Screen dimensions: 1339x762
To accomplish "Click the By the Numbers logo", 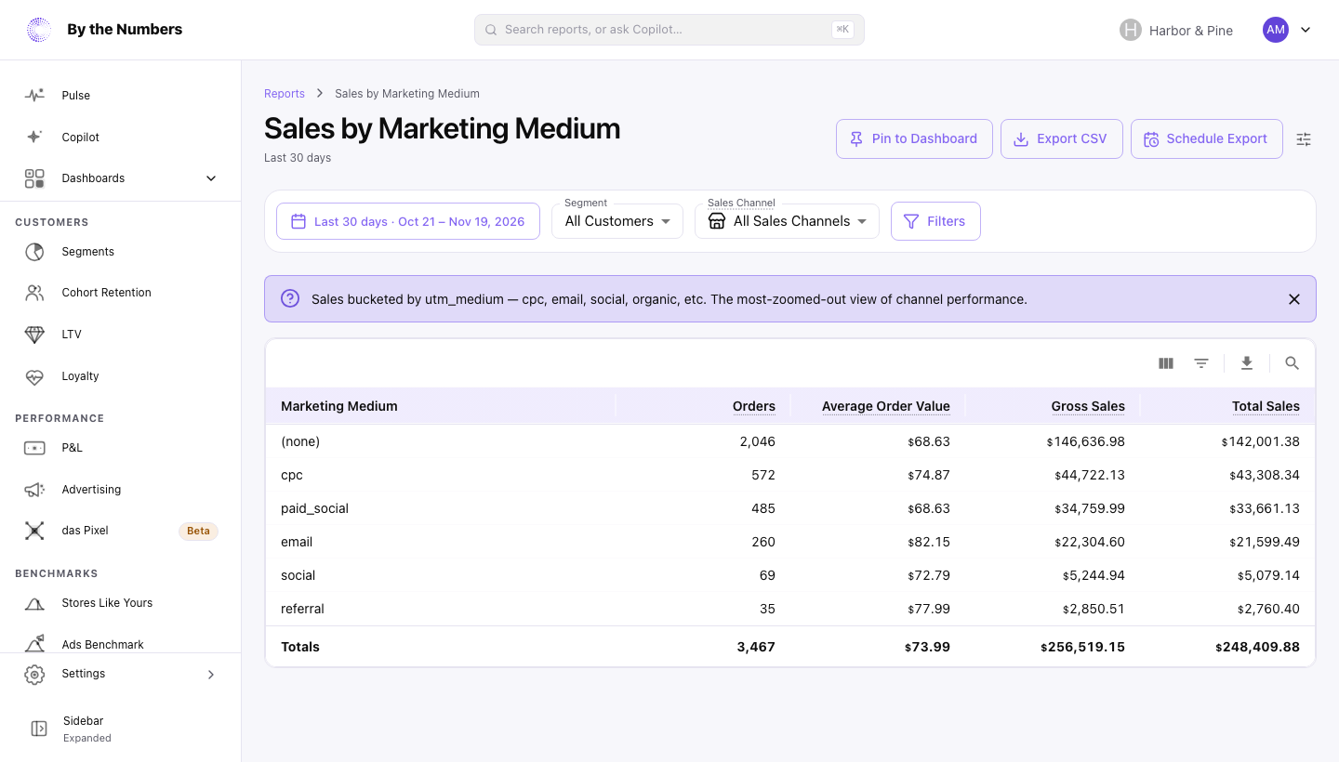I will coord(39,30).
